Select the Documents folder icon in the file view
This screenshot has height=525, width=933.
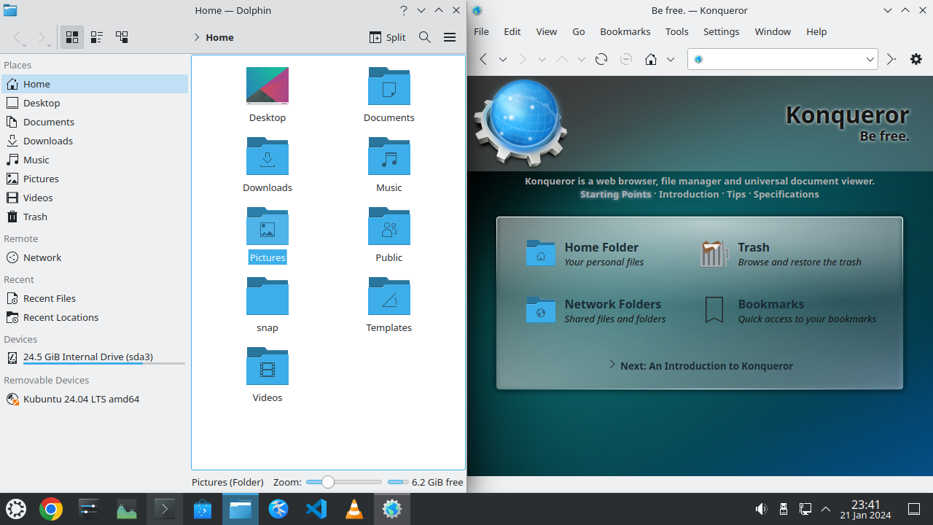pos(389,86)
